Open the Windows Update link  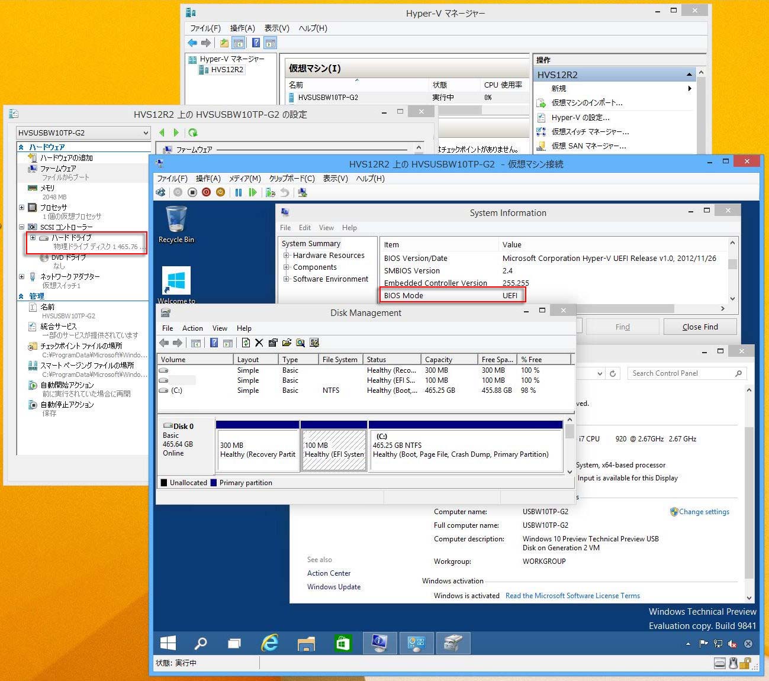point(334,587)
